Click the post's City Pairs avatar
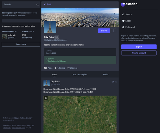The image size is (160, 133). click(x=47, y=83)
